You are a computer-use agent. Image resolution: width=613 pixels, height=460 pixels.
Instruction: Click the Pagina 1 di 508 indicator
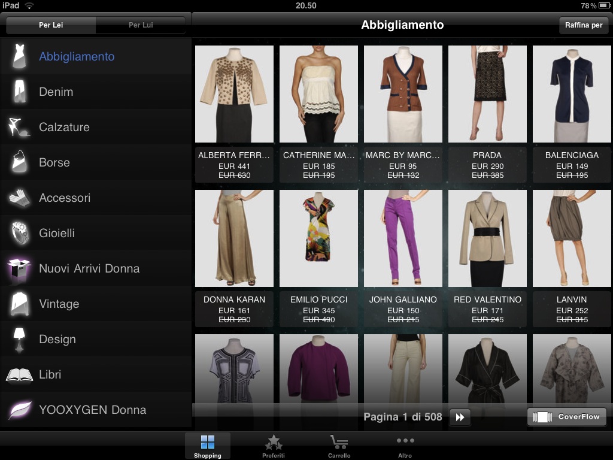point(403,417)
